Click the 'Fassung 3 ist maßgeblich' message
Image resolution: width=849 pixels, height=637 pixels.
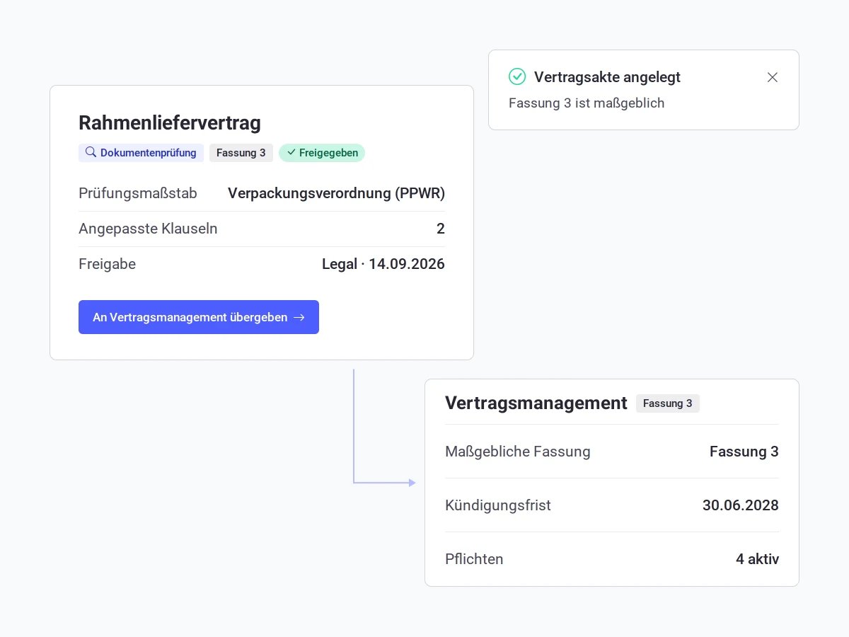pos(587,103)
